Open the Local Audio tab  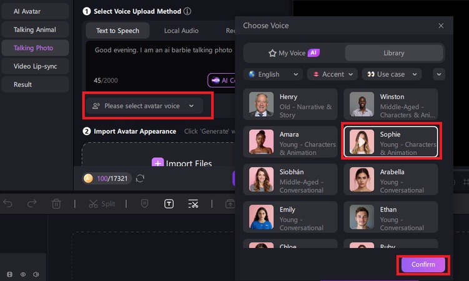point(181,31)
